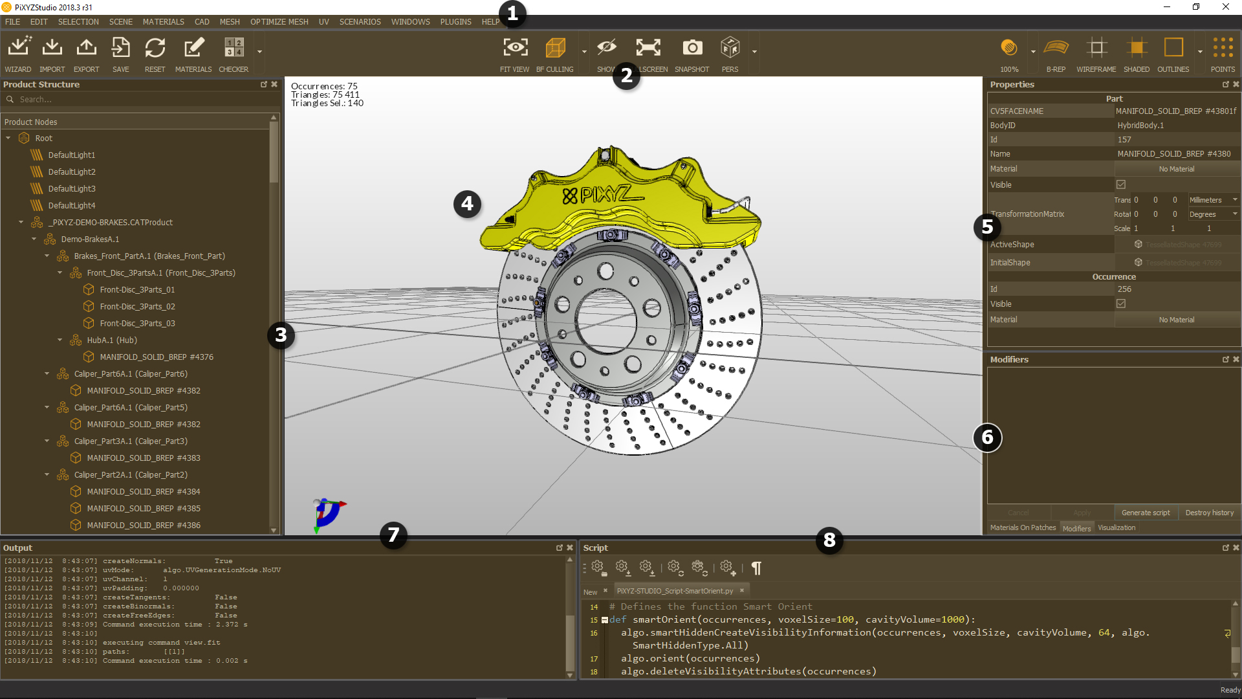Open the File menu
Image resolution: width=1242 pixels, height=699 pixels.
coord(13,21)
